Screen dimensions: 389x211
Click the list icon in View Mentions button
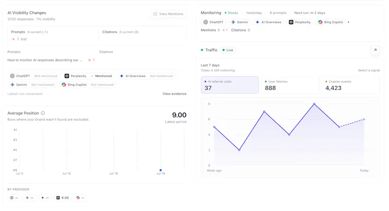tap(155, 14)
